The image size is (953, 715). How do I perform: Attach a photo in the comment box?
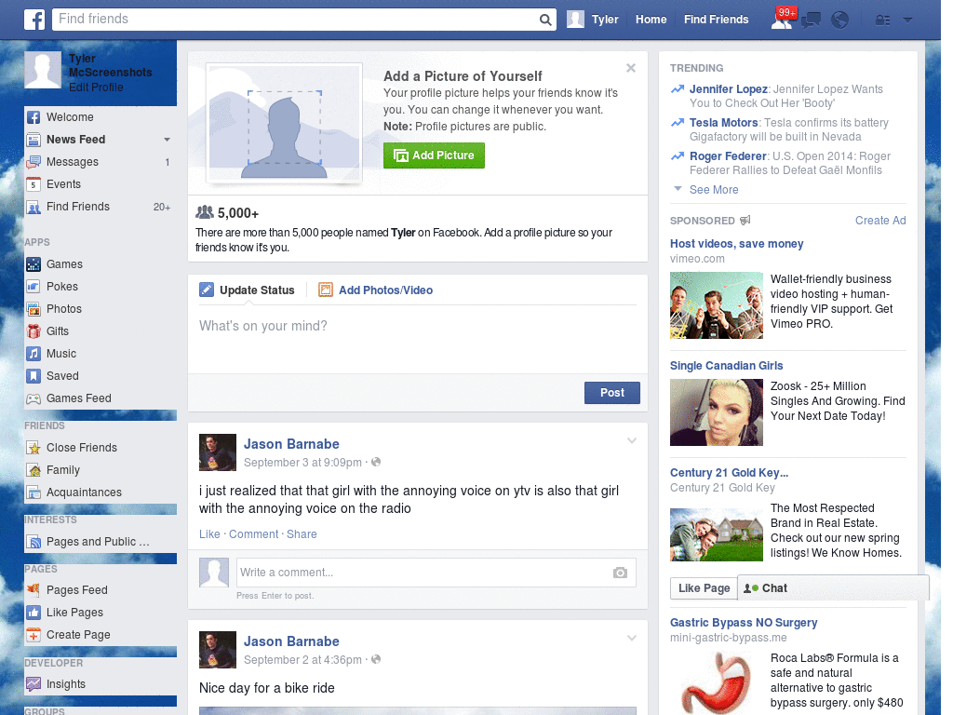click(x=620, y=573)
